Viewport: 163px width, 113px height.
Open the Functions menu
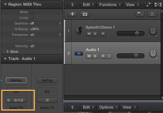tap(110, 5)
